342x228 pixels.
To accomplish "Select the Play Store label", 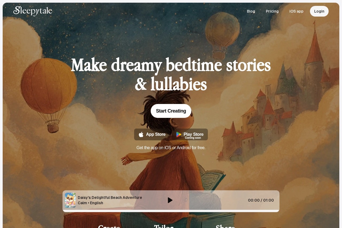I will [x=193, y=134].
